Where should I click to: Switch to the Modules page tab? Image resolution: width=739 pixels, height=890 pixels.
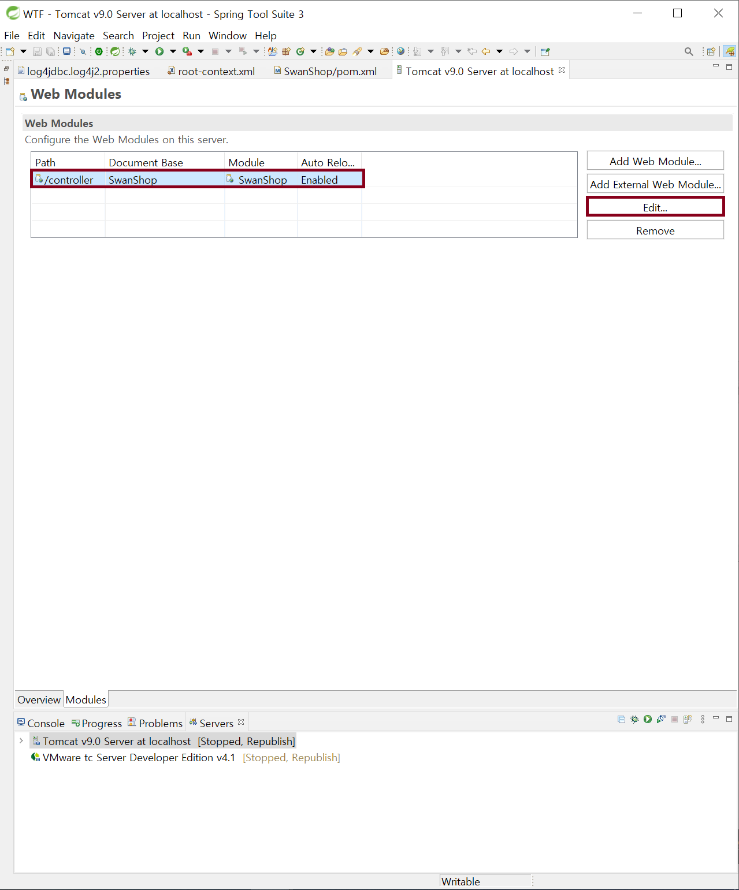click(86, 699)
